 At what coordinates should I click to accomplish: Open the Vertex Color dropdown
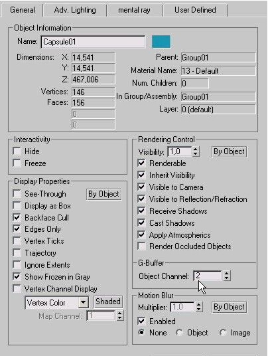pos(56,302)
